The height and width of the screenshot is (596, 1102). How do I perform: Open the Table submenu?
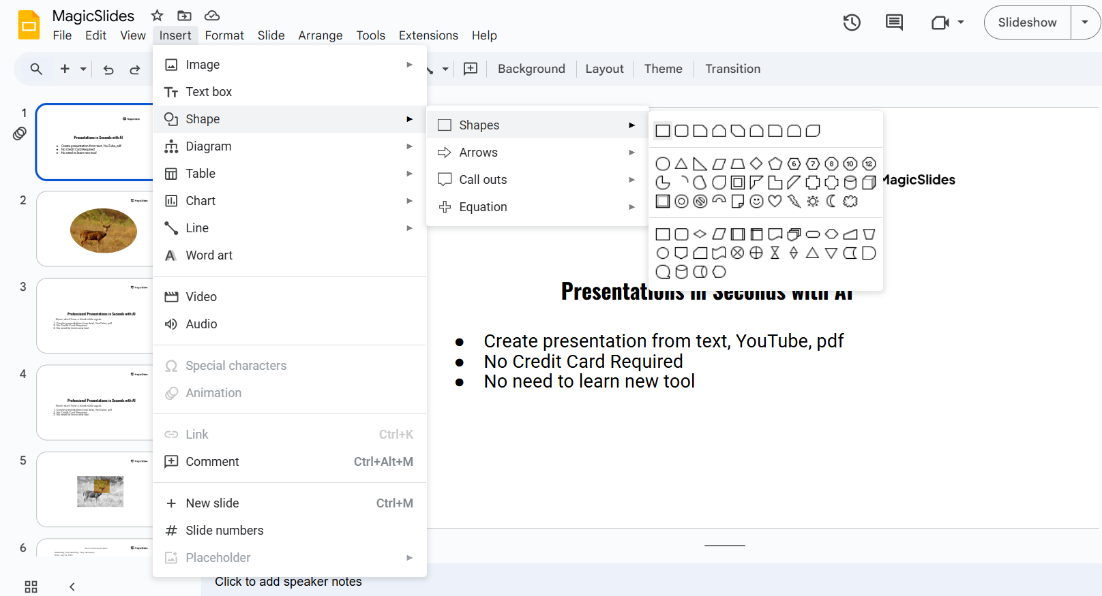click(290, 174)
